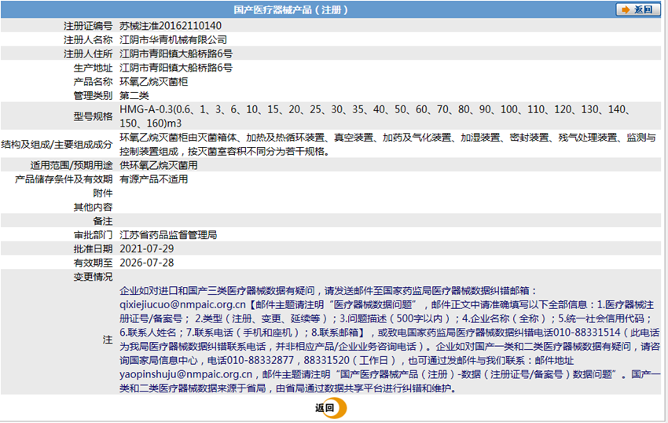Click the 产品储存条件及有效期 label

pyautogui.click(x=64, y=179)
